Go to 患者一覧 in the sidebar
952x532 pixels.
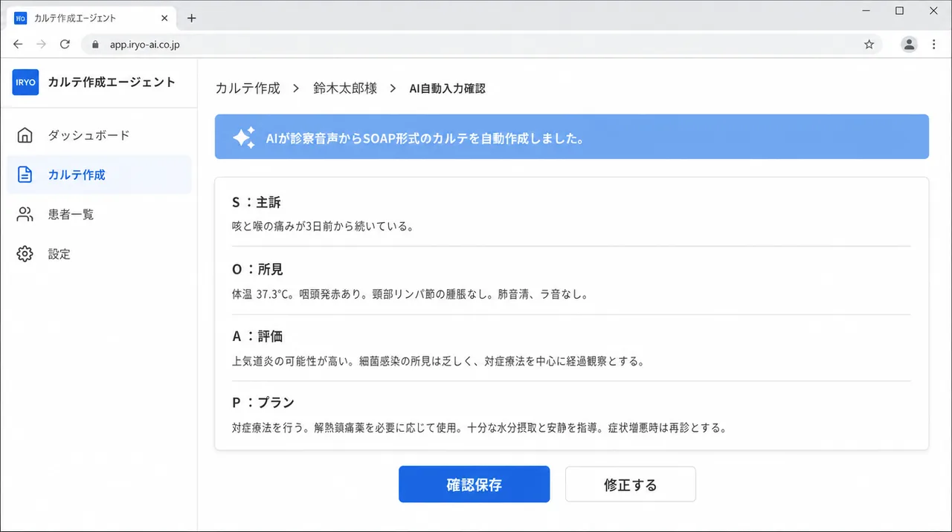[99, 215]
